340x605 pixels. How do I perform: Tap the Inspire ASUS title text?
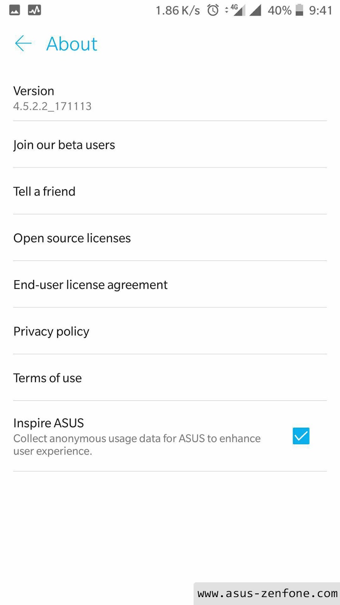point(48,423)
